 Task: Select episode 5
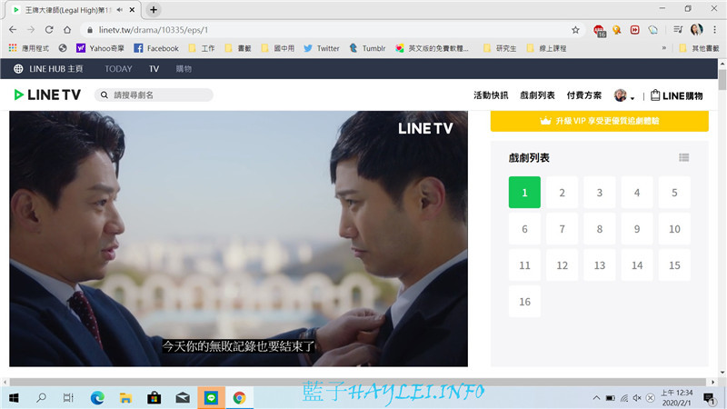click(674, 192)
